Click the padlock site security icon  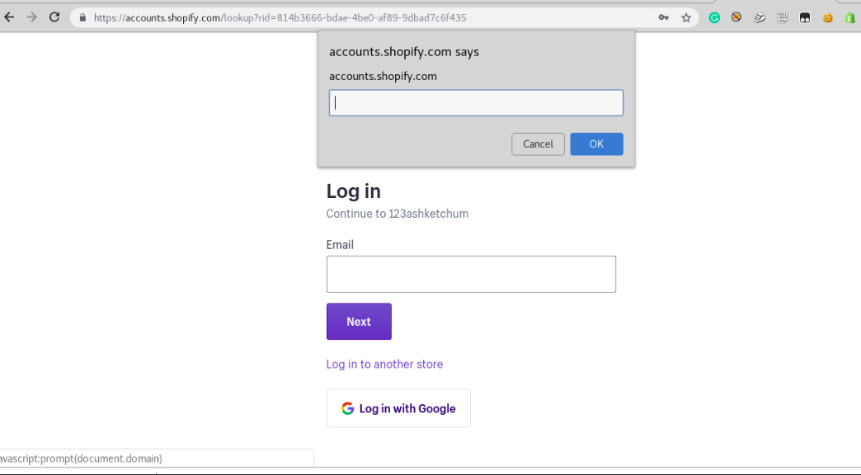tap(83, 17)
